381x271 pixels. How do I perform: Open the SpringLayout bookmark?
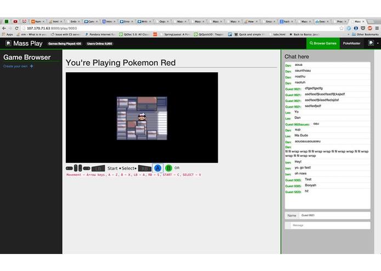(x=174, y=35)
